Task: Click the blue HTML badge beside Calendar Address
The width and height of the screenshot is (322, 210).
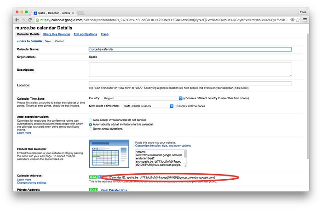Action: point(102,177)
